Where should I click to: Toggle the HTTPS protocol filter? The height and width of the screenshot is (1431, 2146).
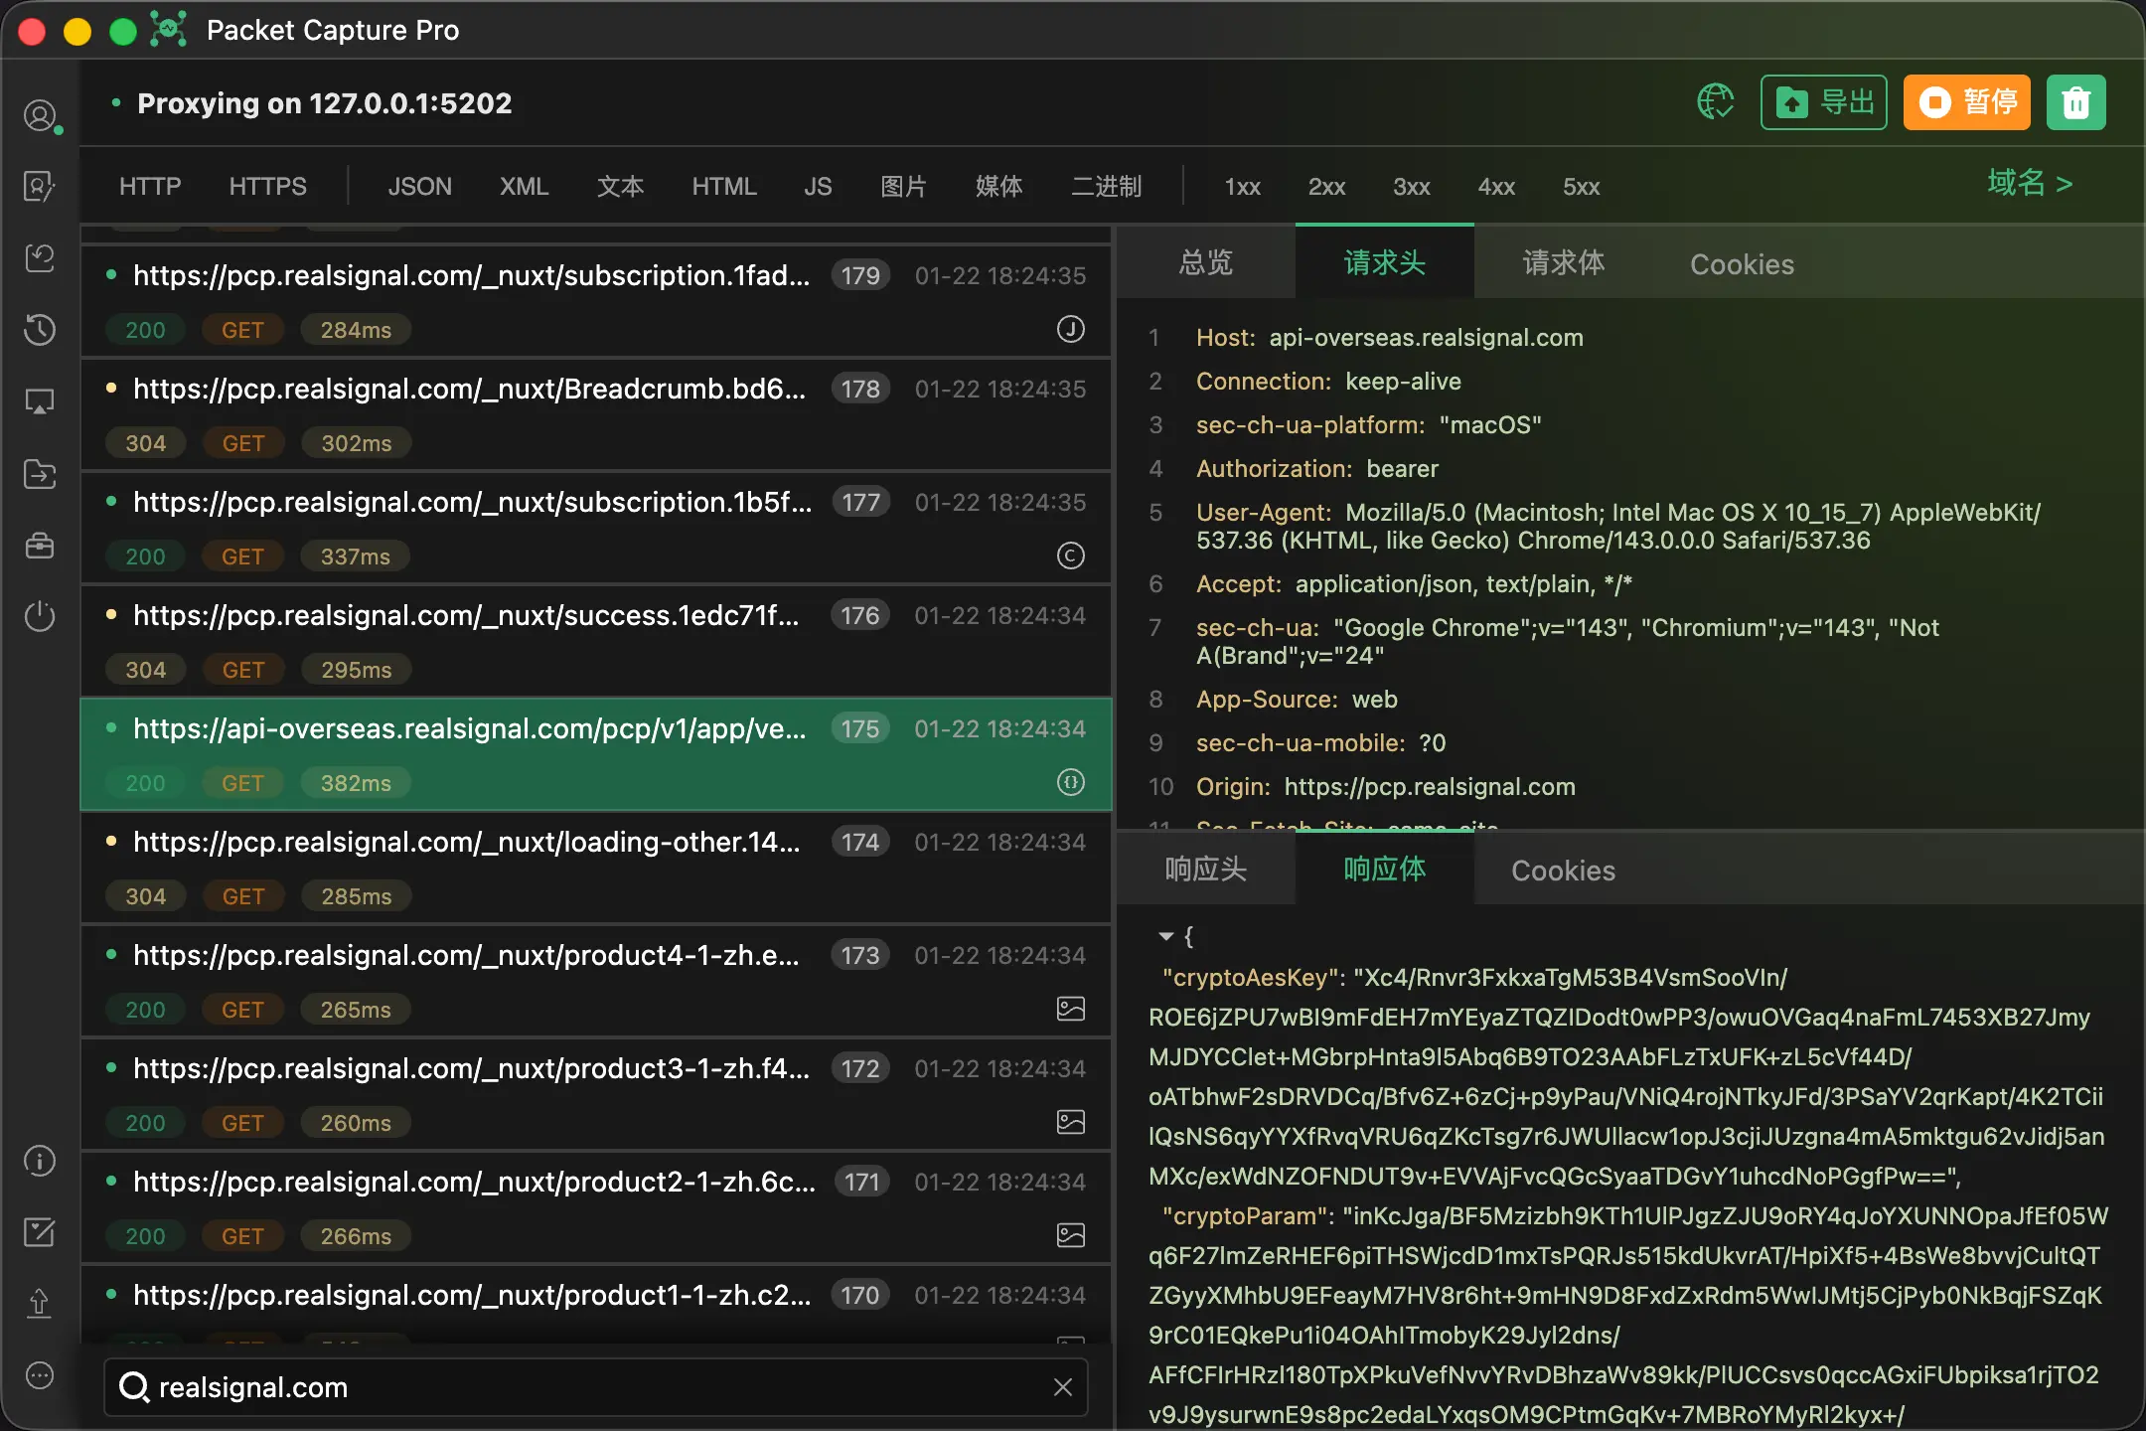(x=267, y=186)
